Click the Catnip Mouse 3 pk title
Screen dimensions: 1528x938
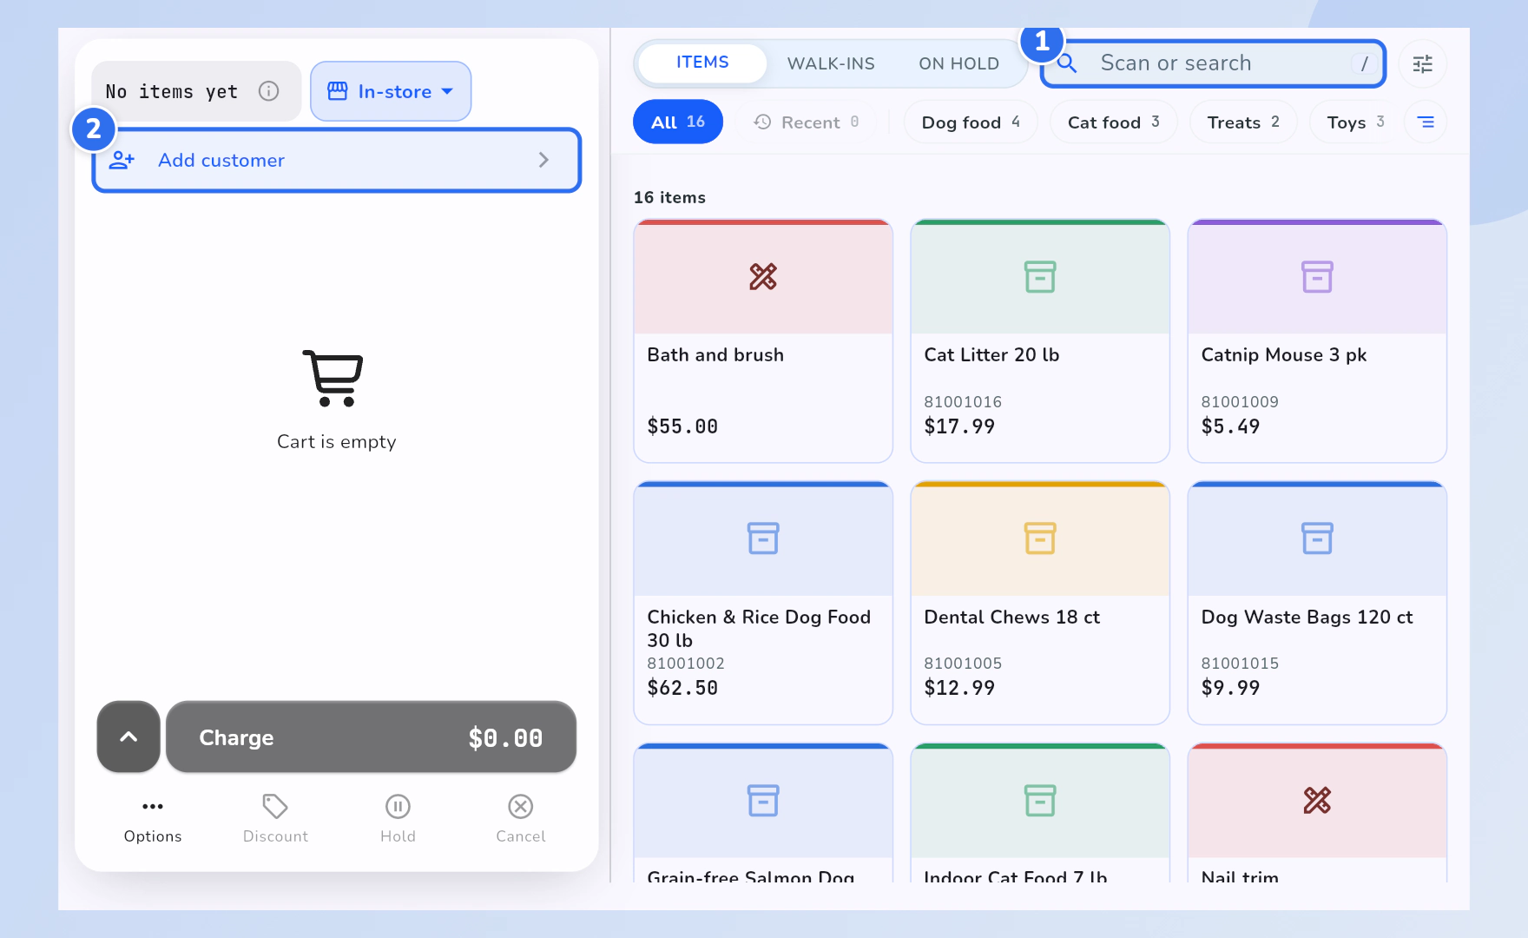click(x=1284, y=355)
